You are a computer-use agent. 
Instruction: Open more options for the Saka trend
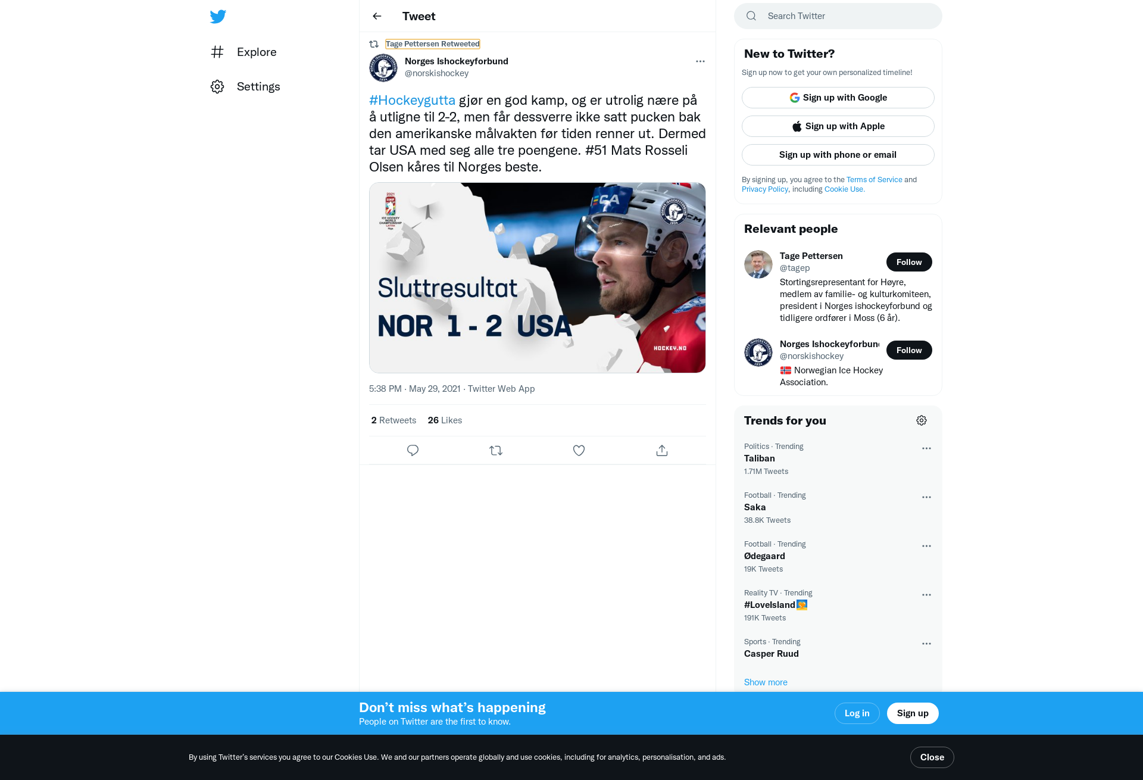[926, 497]
